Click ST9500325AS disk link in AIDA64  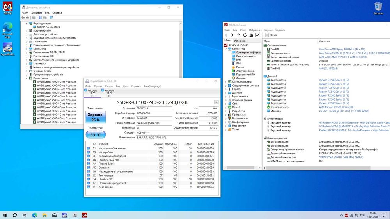[341, 157]
